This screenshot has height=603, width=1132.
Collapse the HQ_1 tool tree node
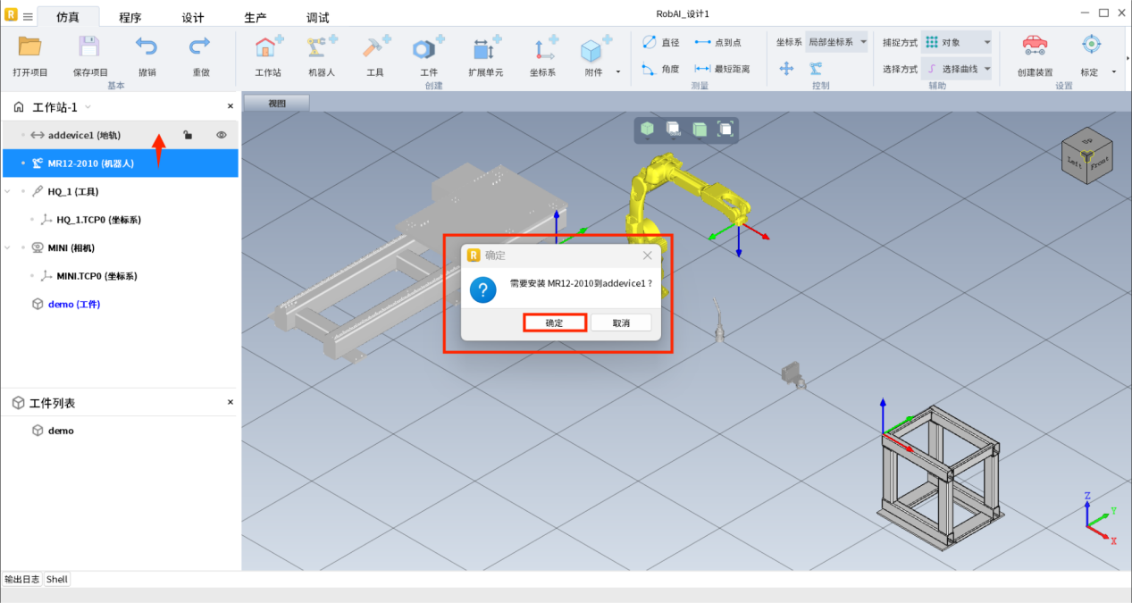[x=9, y=191]
